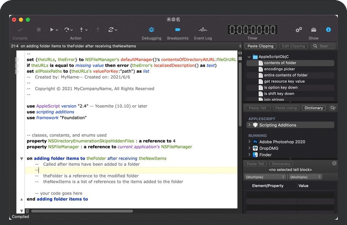
Task: Click the Timer display
Action: point(252,30)
